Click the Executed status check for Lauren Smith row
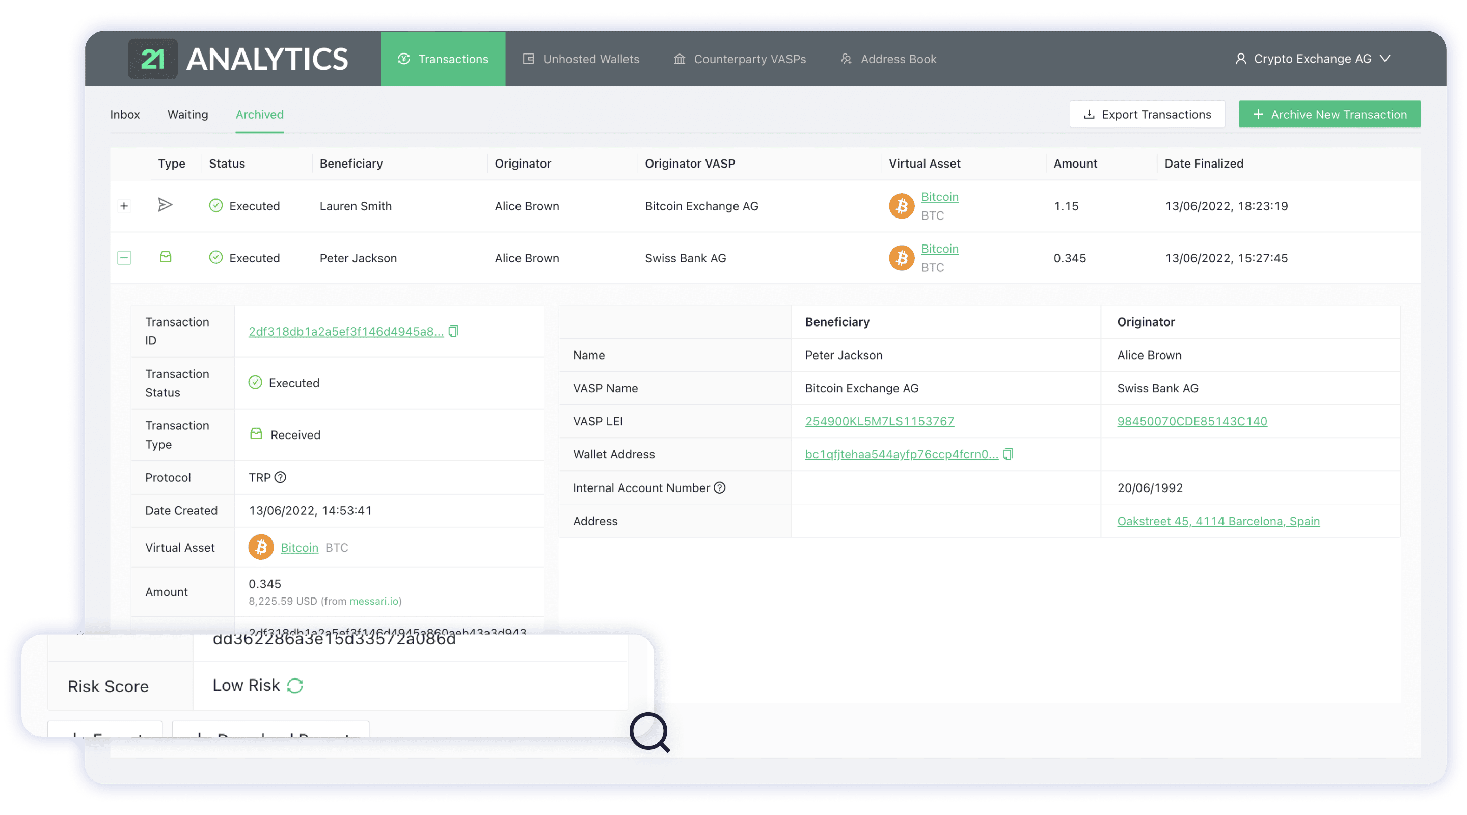Image resolution: width=1467 pixels, height=815 pixels. pos(216,206)
